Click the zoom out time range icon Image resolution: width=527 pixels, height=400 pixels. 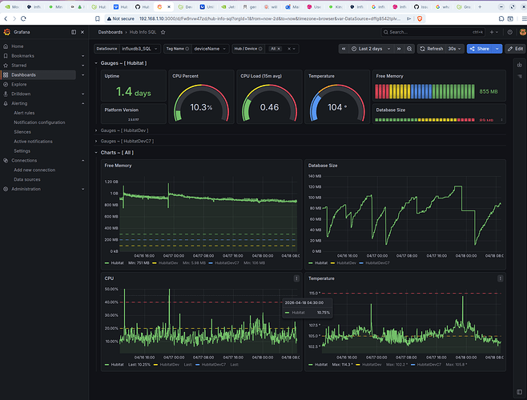410,49
